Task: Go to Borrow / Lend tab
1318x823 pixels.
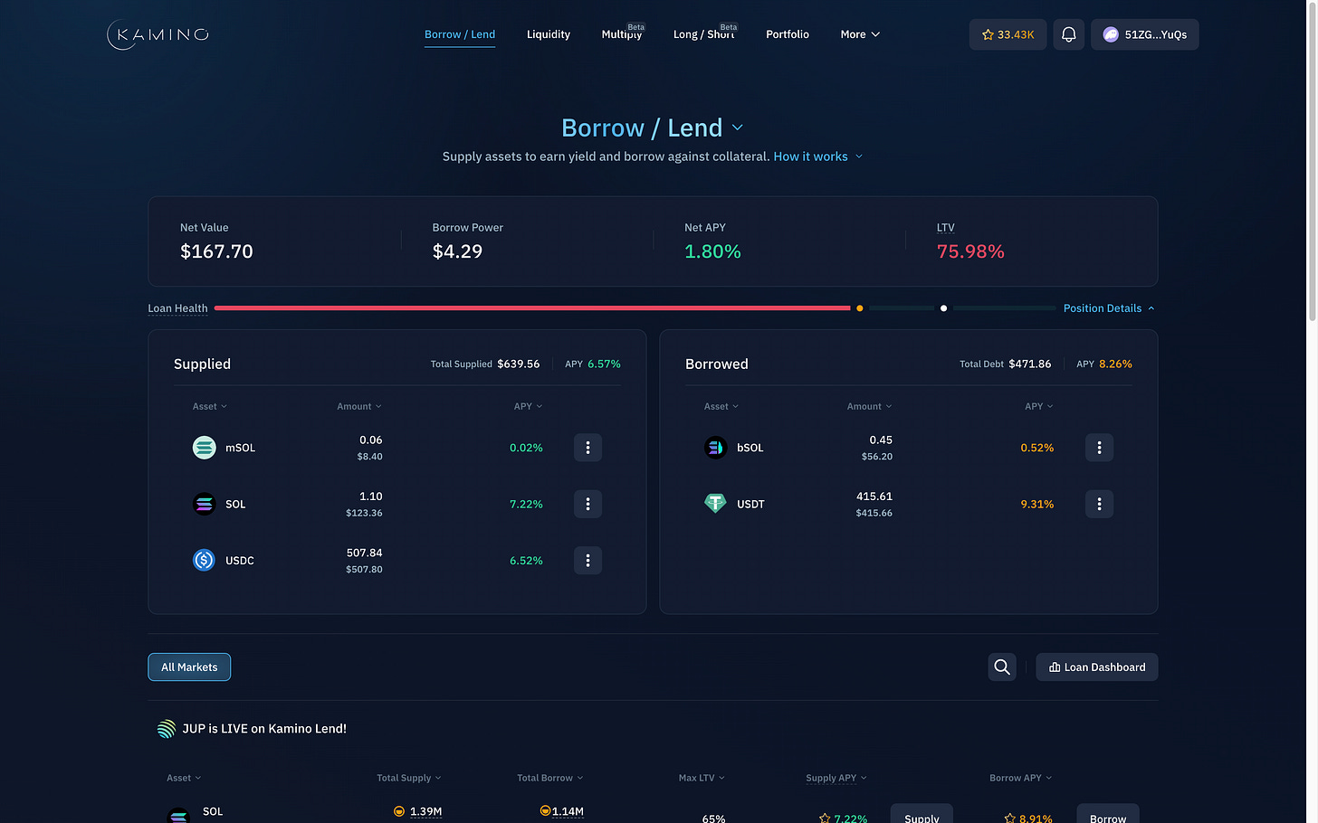Action: click(460, 34)
